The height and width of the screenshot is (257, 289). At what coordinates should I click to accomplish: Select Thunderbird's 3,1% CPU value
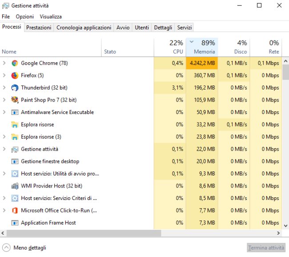click(177, 88)
